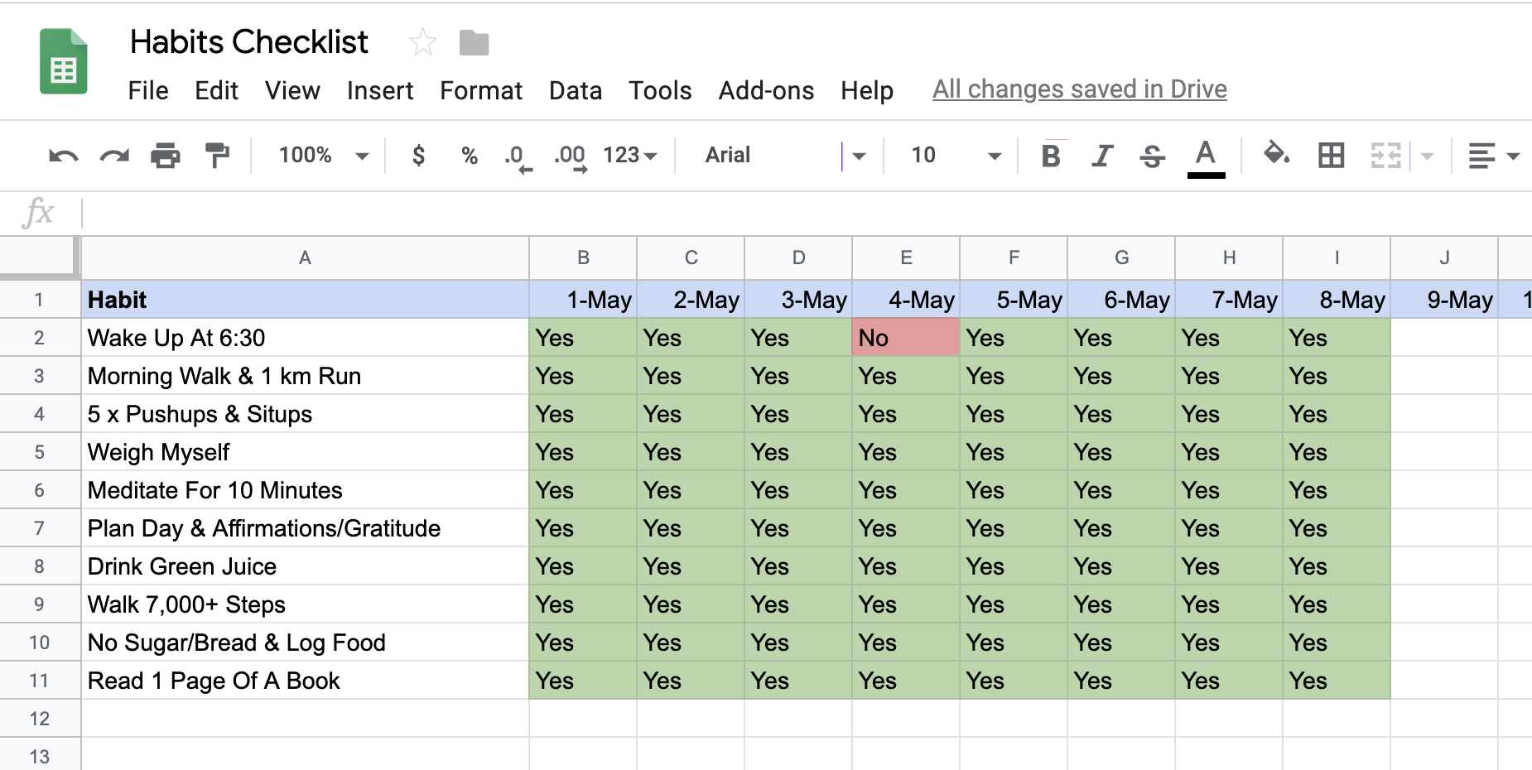Open the text color picker
This screenshot has height=770, width=1532.
pyautogui.click(x=1206, y=156)
